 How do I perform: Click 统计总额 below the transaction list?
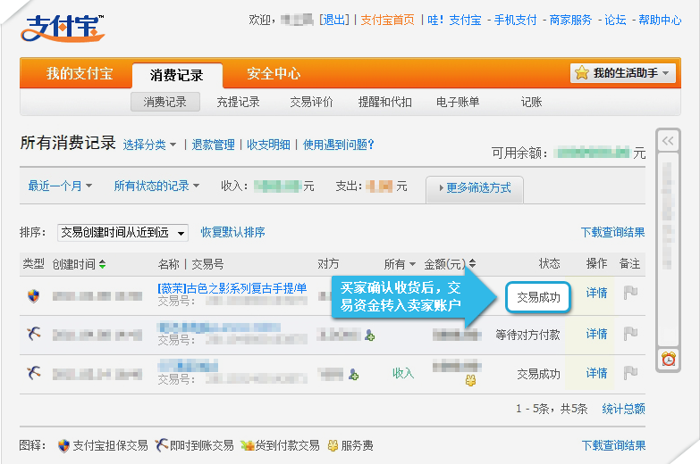(x=623, y=409)
